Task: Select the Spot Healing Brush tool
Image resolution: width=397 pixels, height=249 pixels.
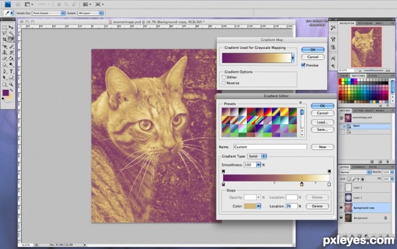Action: [x=5, y=46]
